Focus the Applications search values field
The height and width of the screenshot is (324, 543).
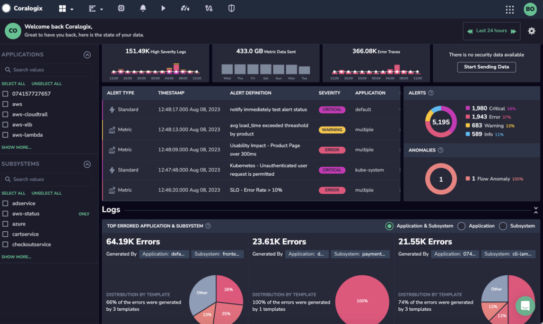coord(47,70)
